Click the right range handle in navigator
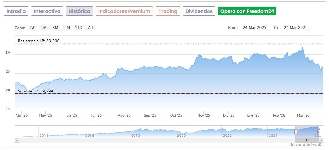The width and height of the screenshot is (329, 150). [x=319, y=132]
